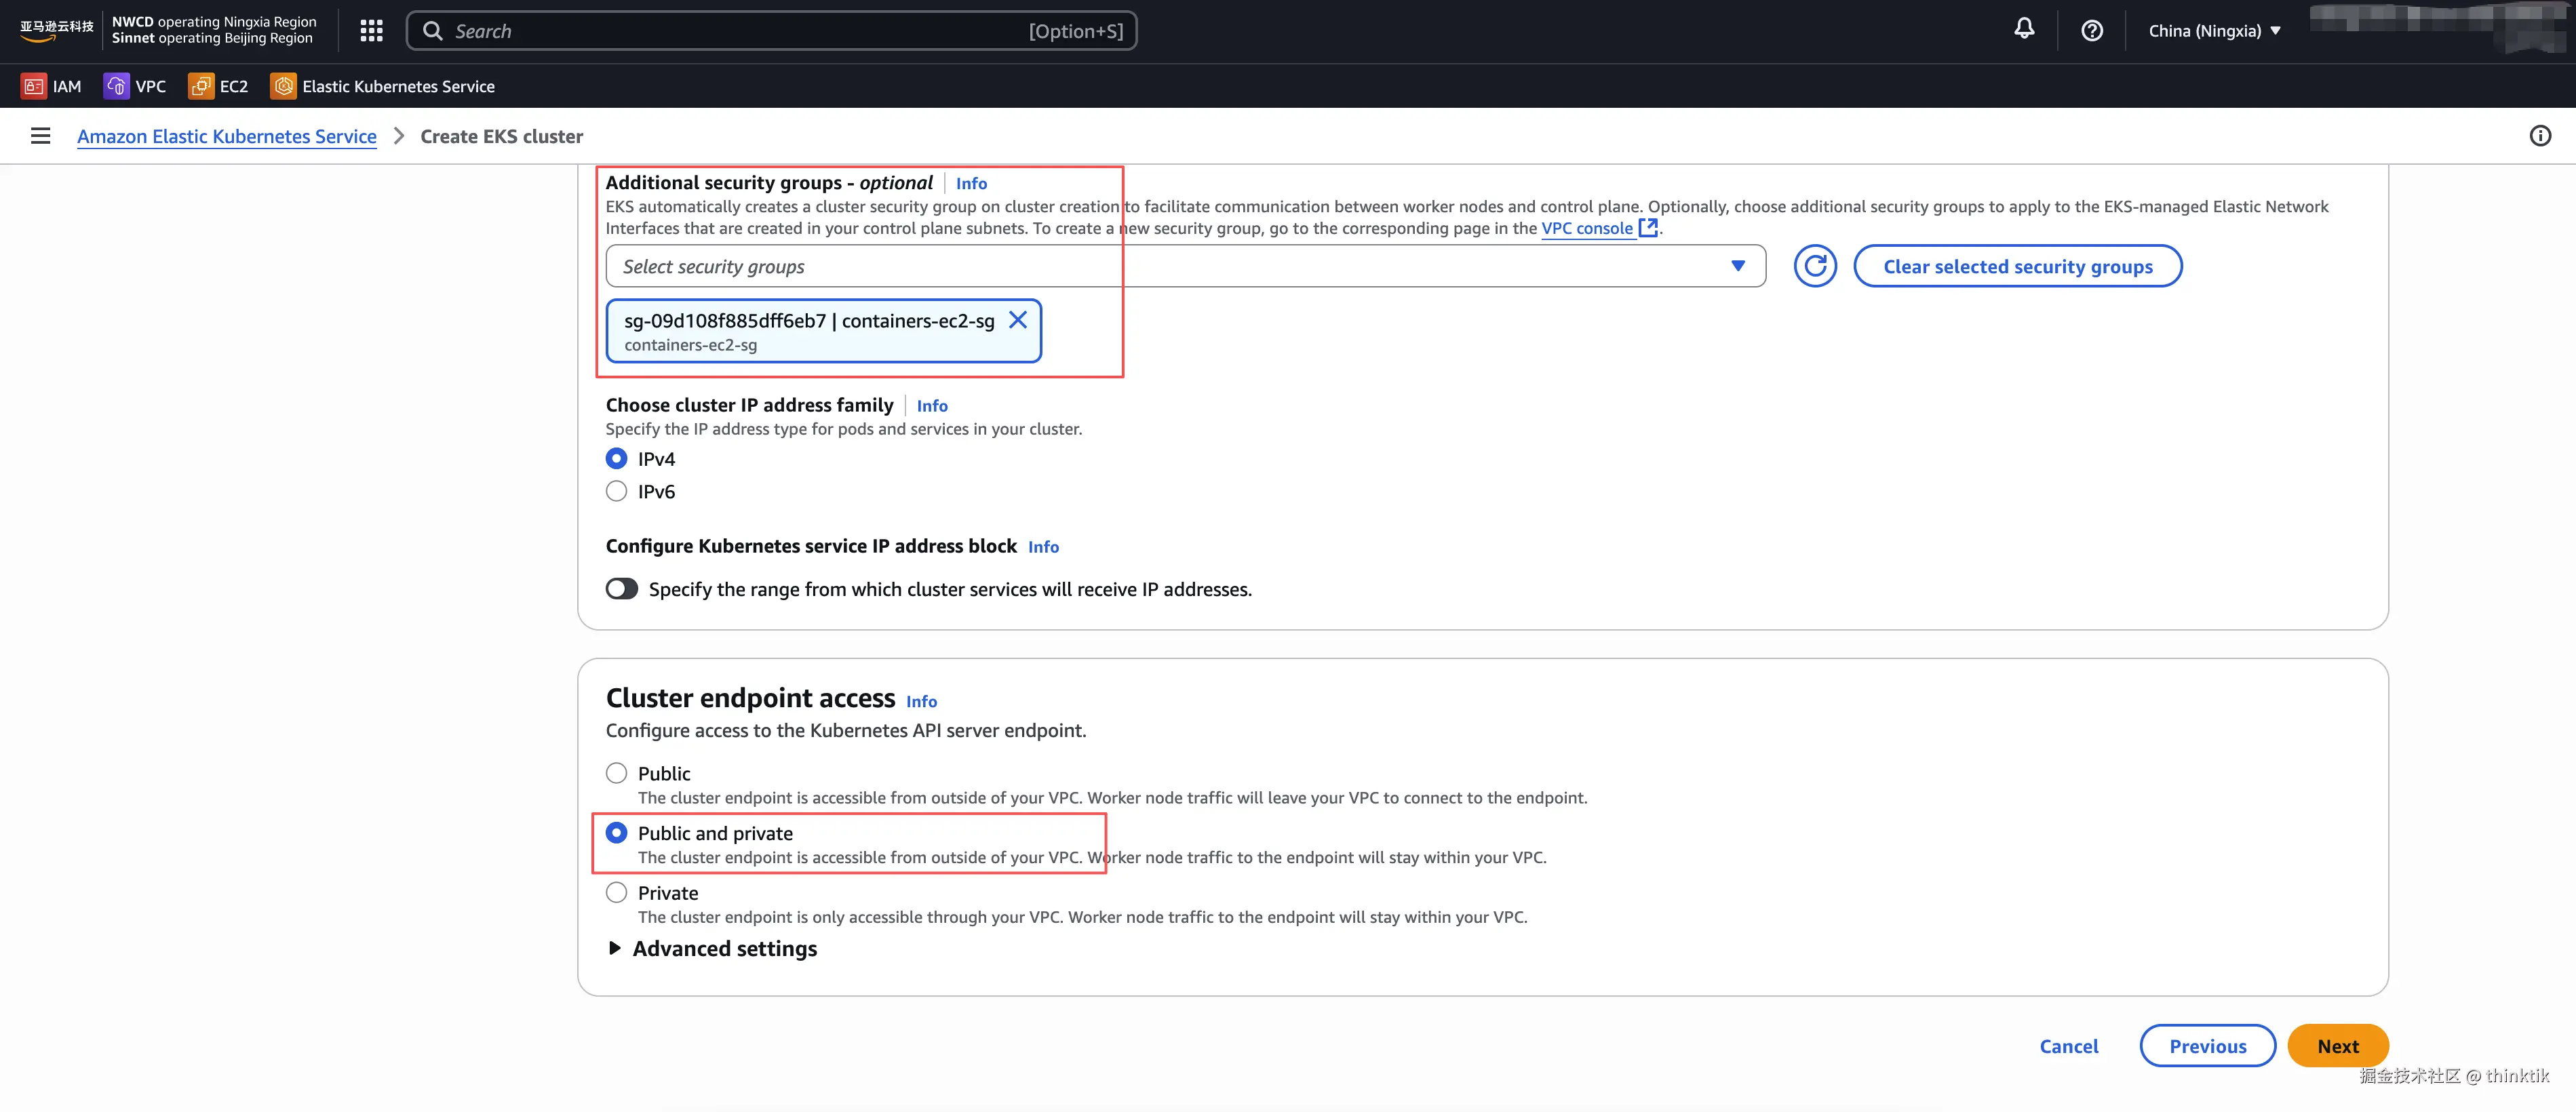Select the IPv6 radio button
Viewport: 2576px width, 1112px height.
[x=616, y=491]
